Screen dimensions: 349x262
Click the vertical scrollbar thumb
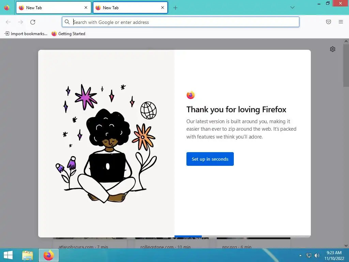pyautogui.click(x=346, y=65)
